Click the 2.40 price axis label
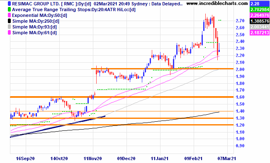 [240, 42]
